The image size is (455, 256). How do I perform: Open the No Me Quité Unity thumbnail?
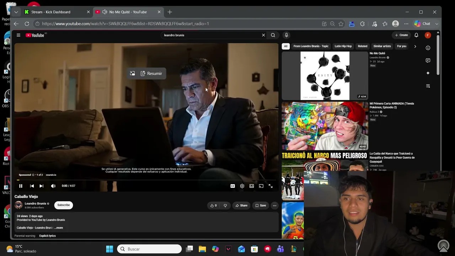coord(325,76)
